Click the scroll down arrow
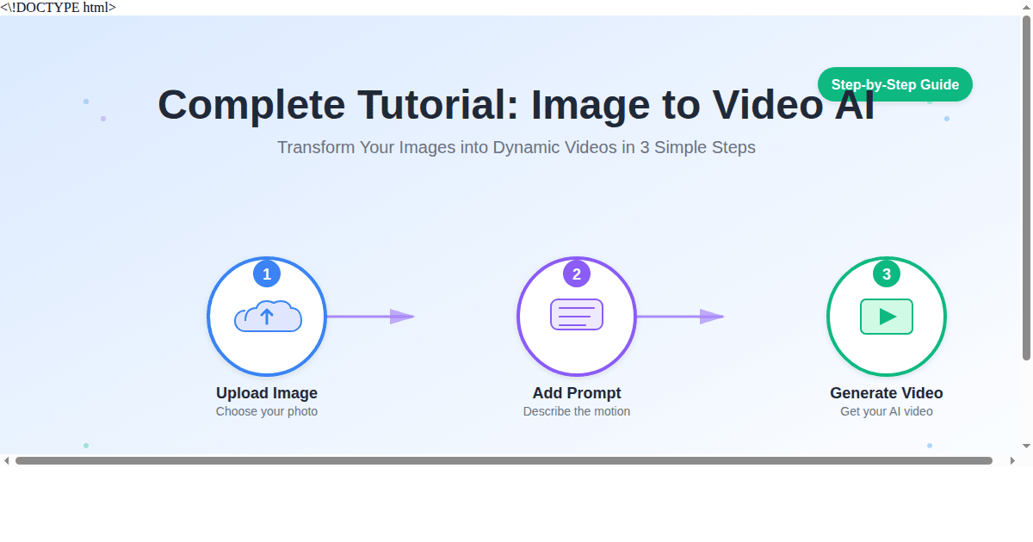 (x=1026, y=446)
